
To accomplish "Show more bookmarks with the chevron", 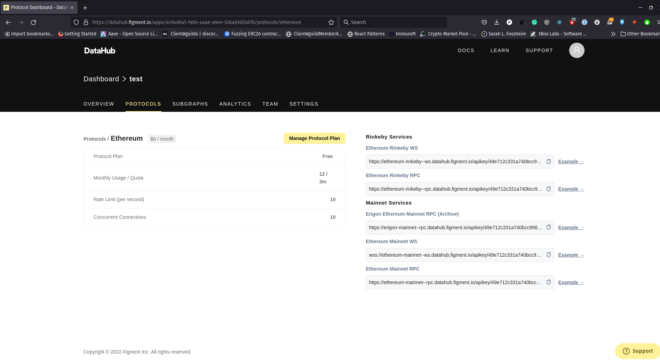I will (613, 34).
